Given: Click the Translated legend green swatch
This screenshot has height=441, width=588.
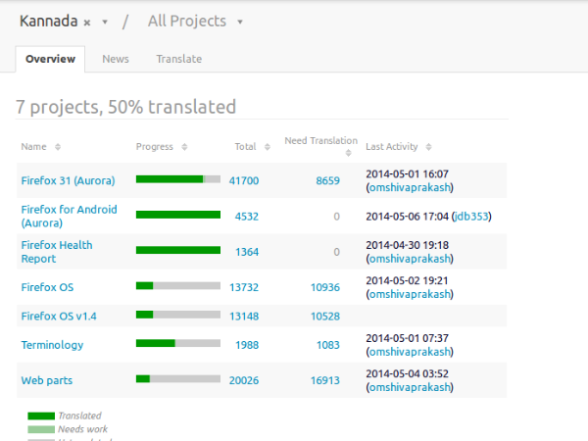Looking at the screenshot, I should tap(41, 416).
